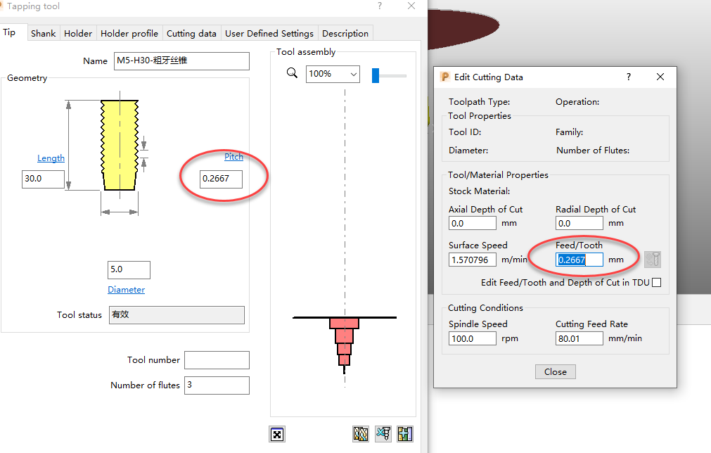Fit the tool assembly view to window
711x453 pixels.
277,434
